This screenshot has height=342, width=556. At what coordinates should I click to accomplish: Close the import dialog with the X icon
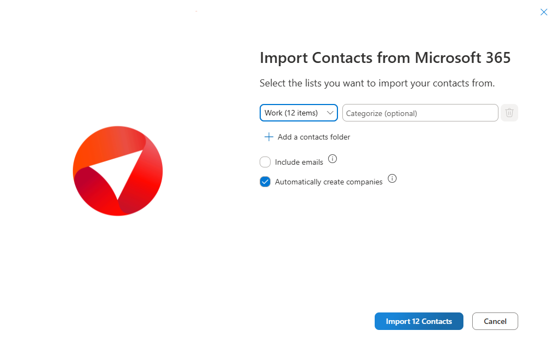[544, 12]
